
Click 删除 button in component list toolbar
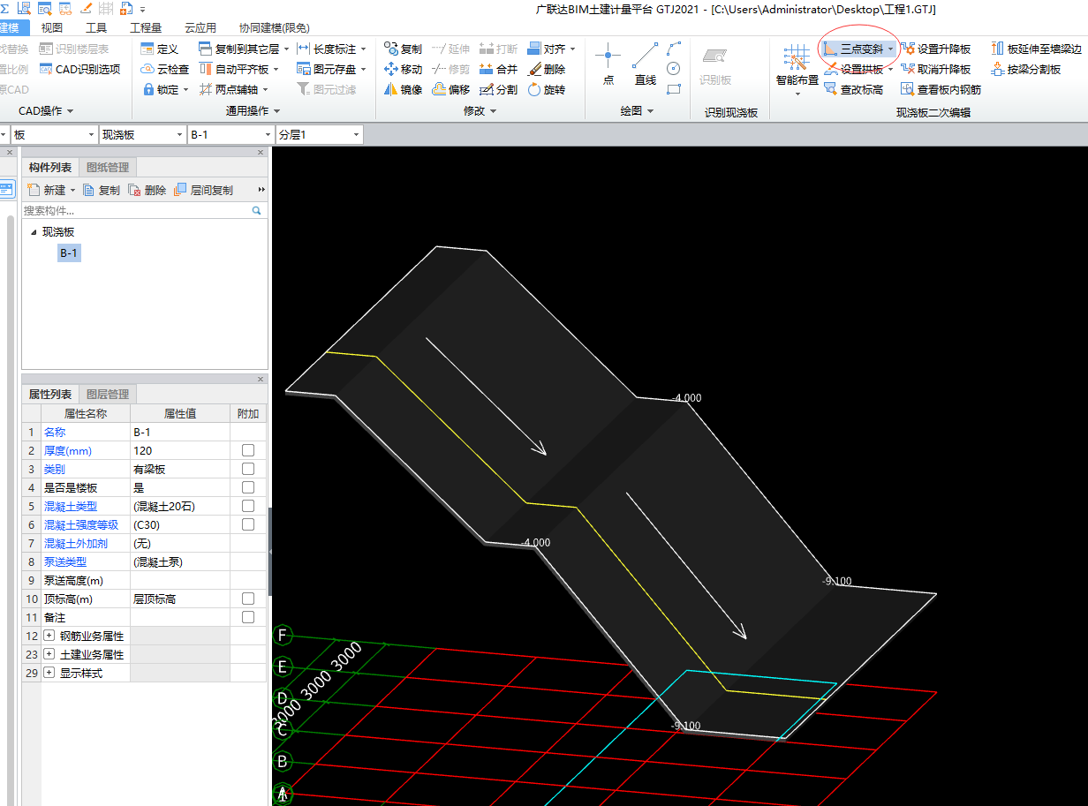coord(147,190)
